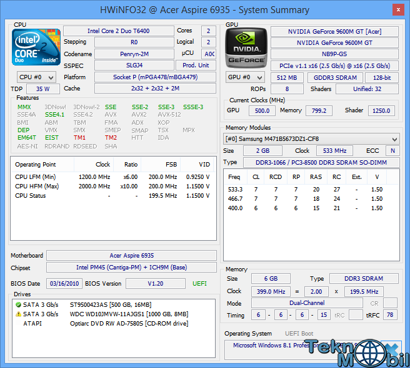Click the cache 2x32 + 2x32 + 2M field

tap(156, 88)
